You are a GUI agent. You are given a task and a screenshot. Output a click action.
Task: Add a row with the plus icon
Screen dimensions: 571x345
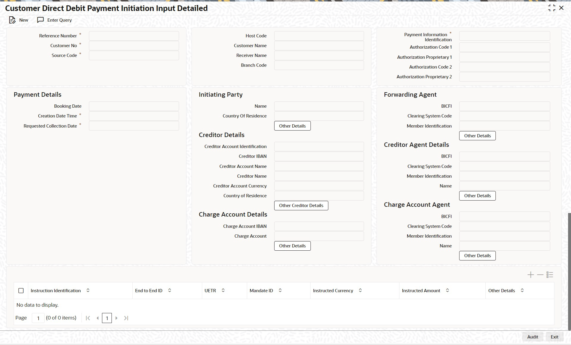click(531, 275)
